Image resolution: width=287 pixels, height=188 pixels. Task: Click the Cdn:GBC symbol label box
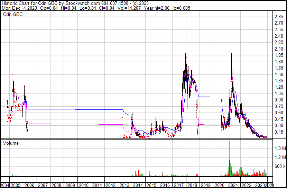point(12,15)
